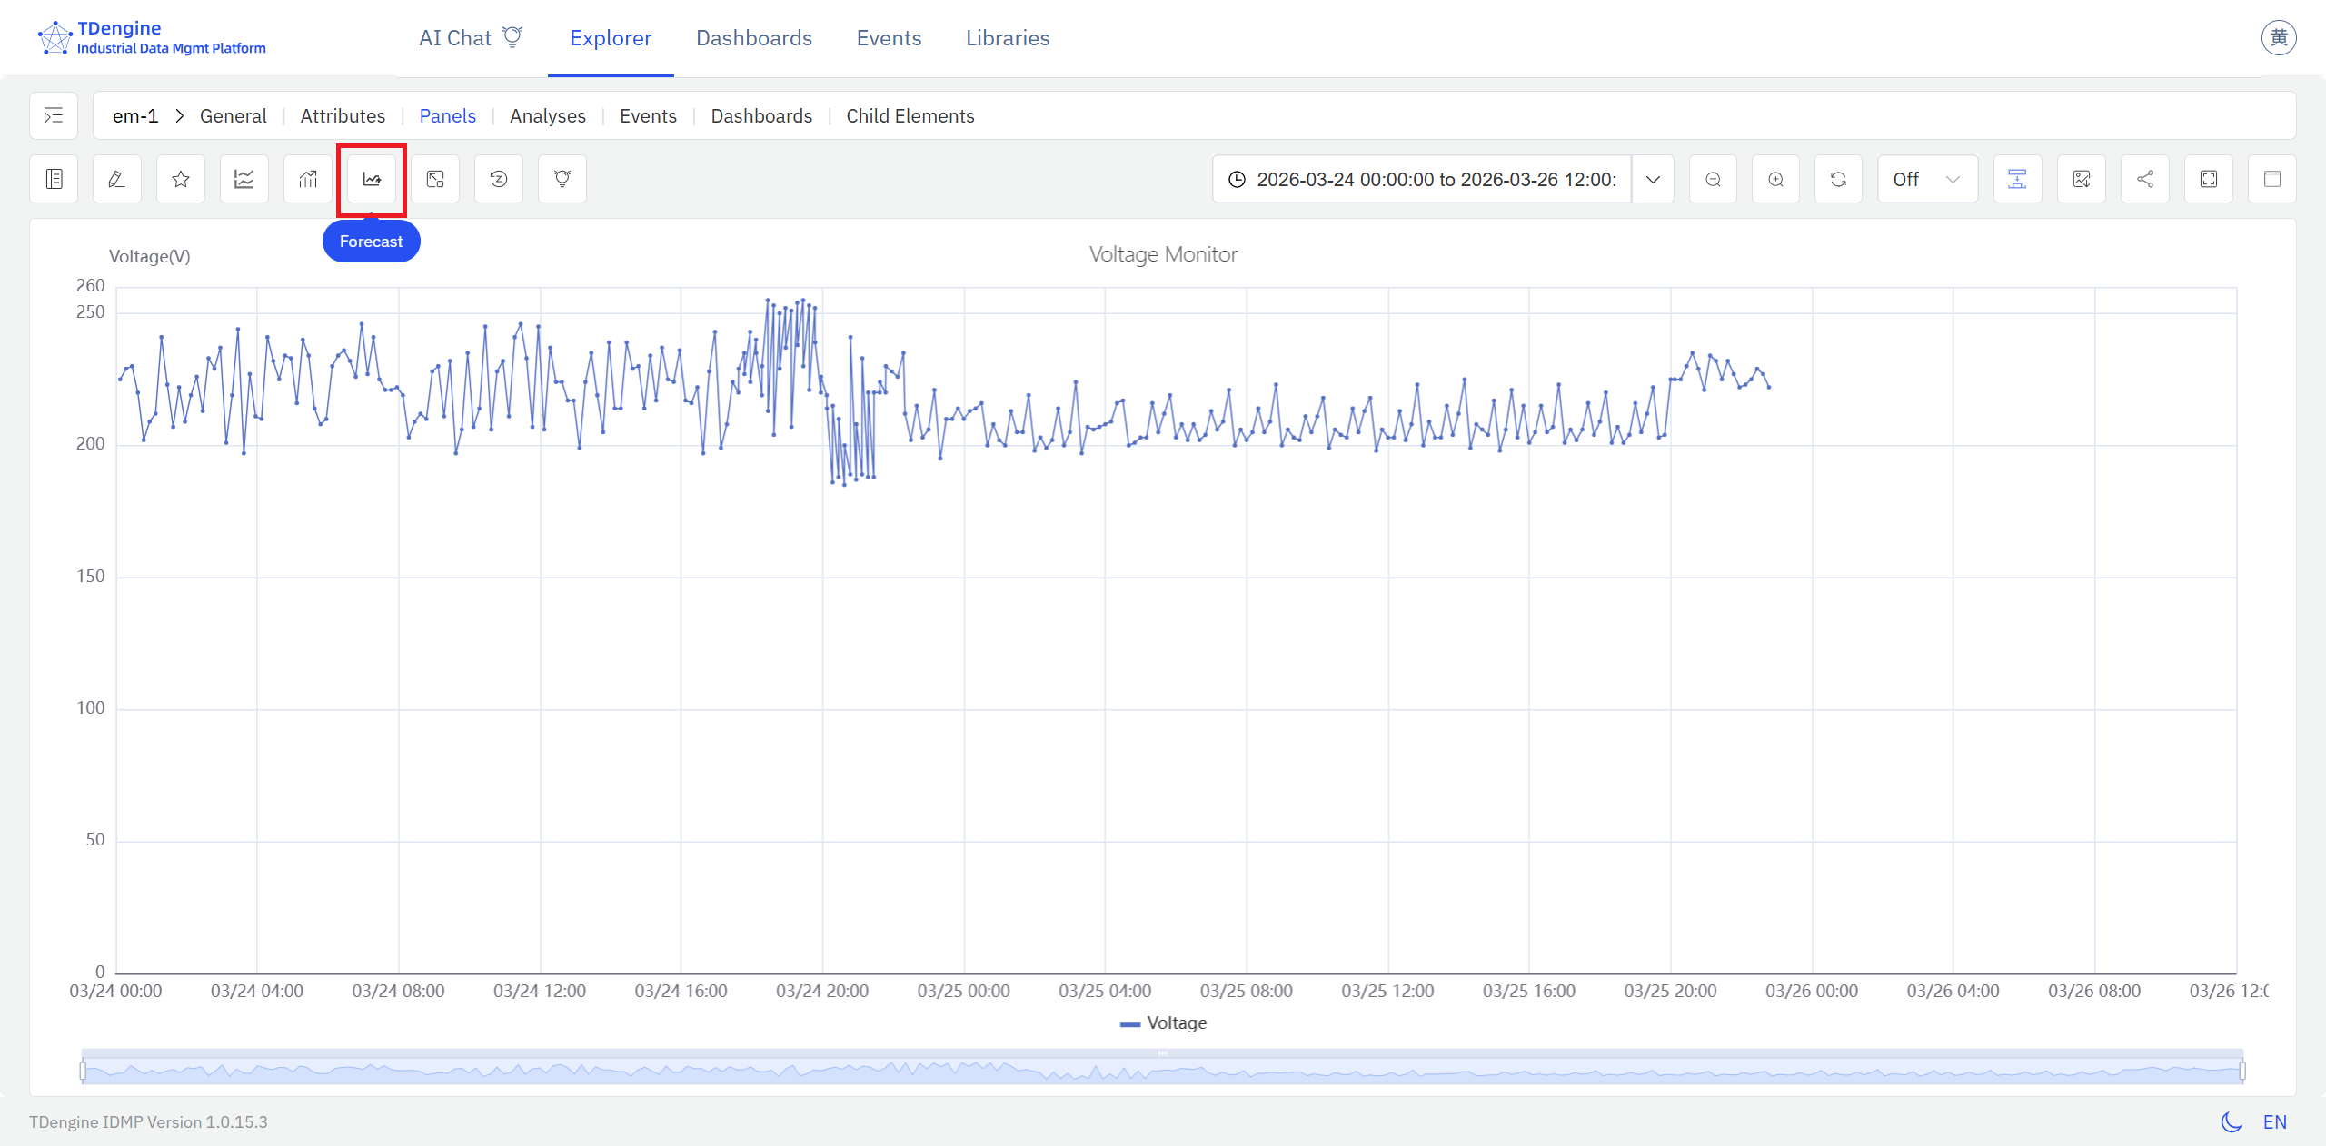Mark this panel as favorite with star icon

(179, 179)
